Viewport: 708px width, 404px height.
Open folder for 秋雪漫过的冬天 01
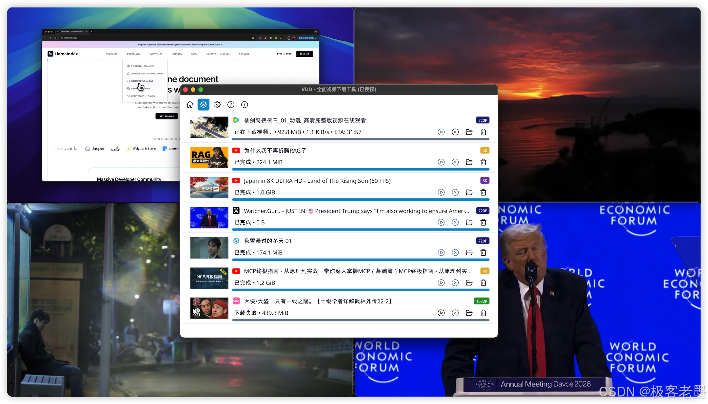point(469,252)
